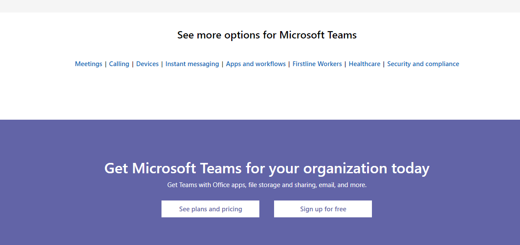Open the Instant messaging link
Image resolution: width=520 pixels, height=245 pixels.
pos(192,64)
